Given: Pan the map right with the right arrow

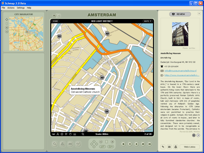Looking at the screenshot, I should point(96,144).
